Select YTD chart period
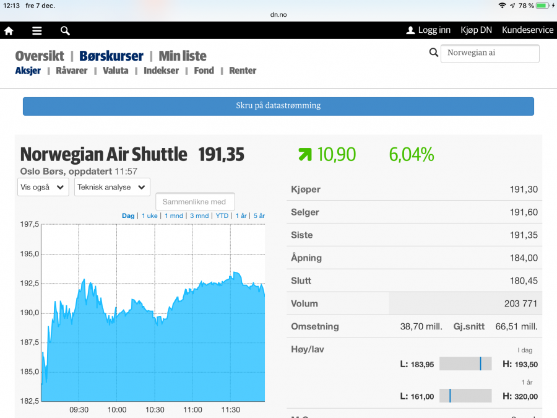 coord(222,216)
